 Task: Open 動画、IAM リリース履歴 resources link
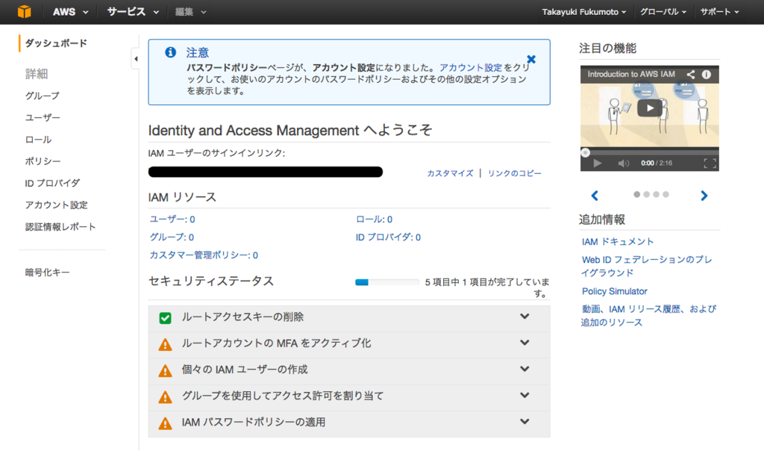[x=648, y=315]
